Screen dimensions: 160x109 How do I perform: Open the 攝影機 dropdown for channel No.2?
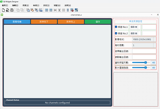click(135, 33)
